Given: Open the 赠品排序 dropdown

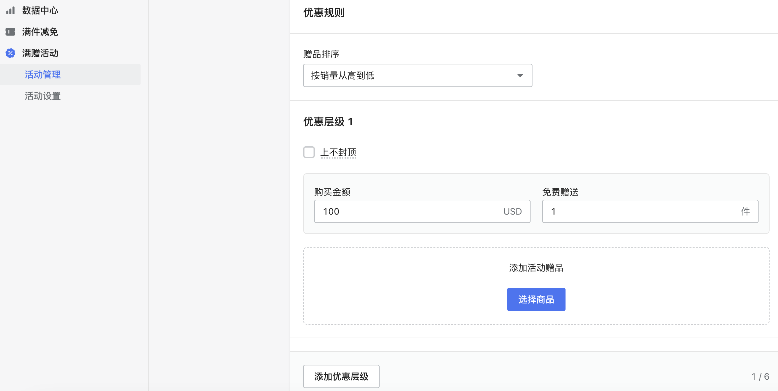Looking at the screenshot, I should [417, 75].
